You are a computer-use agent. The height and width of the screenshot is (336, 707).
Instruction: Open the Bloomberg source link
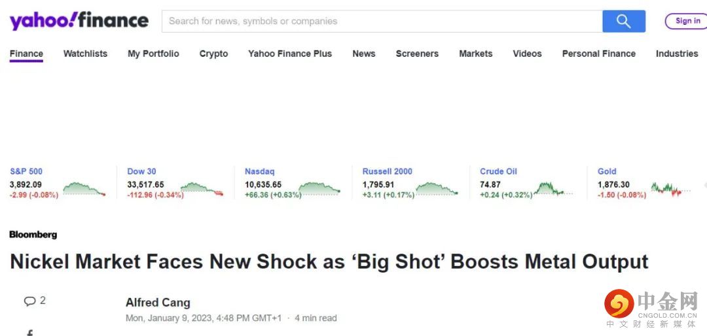pos(33,235)
